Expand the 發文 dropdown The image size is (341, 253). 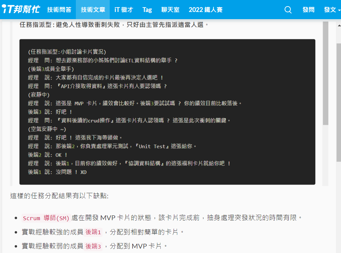pos(332,10)
